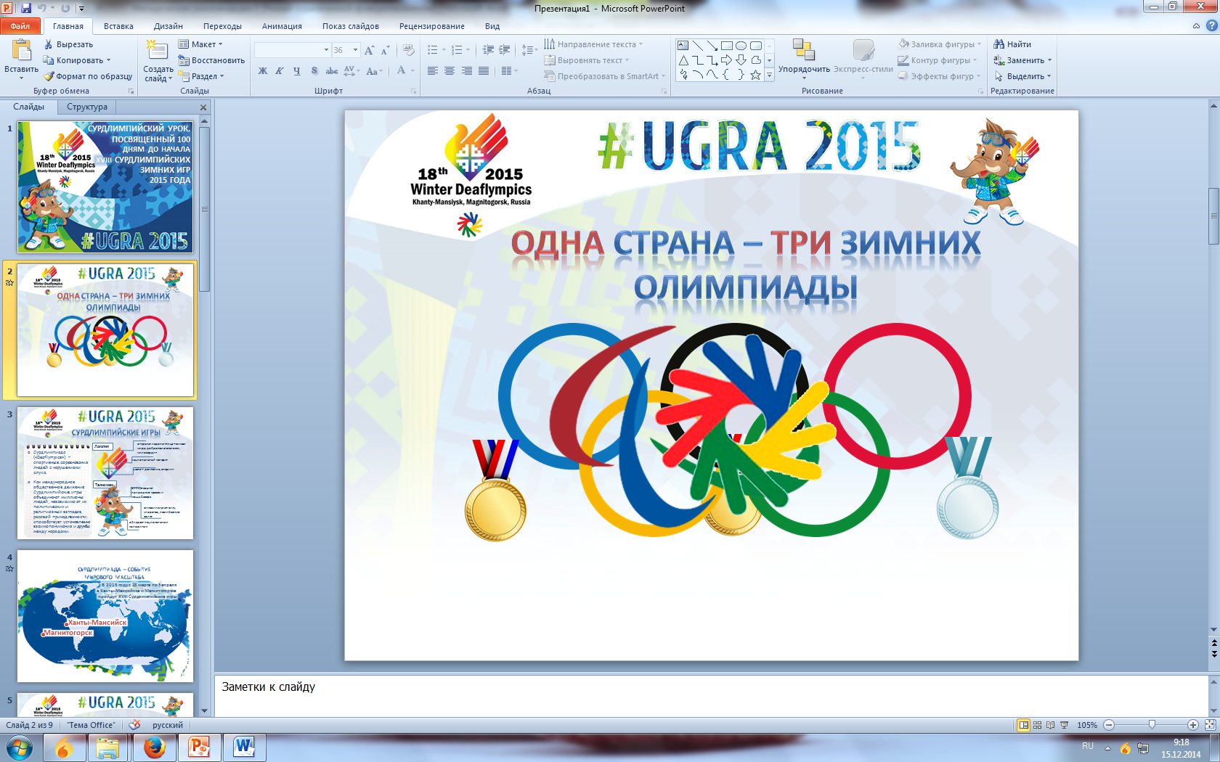Align text left in the Paragraph group
This screenshot has height=762, width=1220.
tap(433, 70)
